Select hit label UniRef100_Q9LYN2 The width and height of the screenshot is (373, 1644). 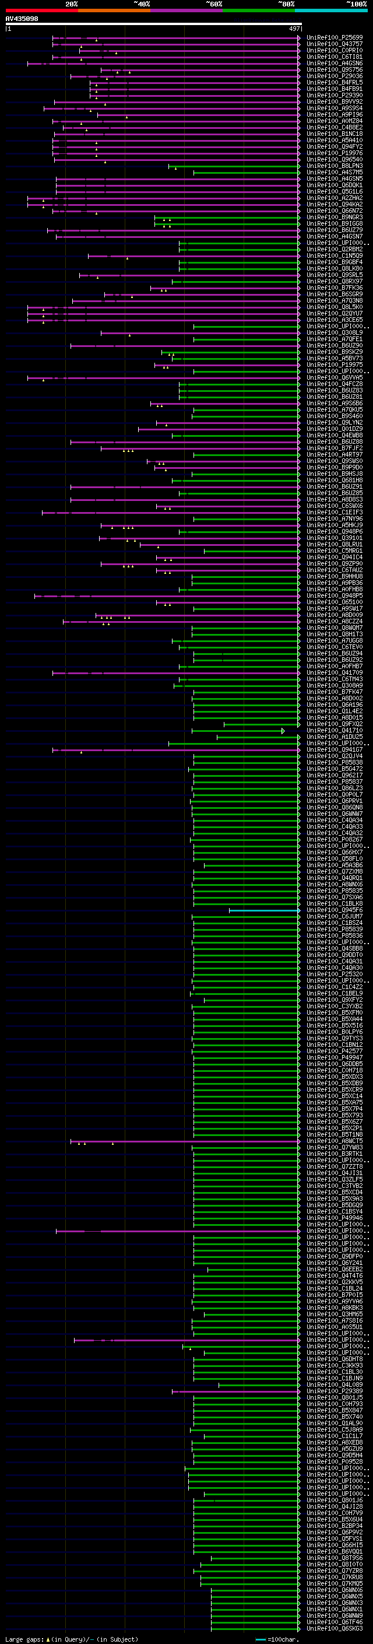(x=334, y=422)
